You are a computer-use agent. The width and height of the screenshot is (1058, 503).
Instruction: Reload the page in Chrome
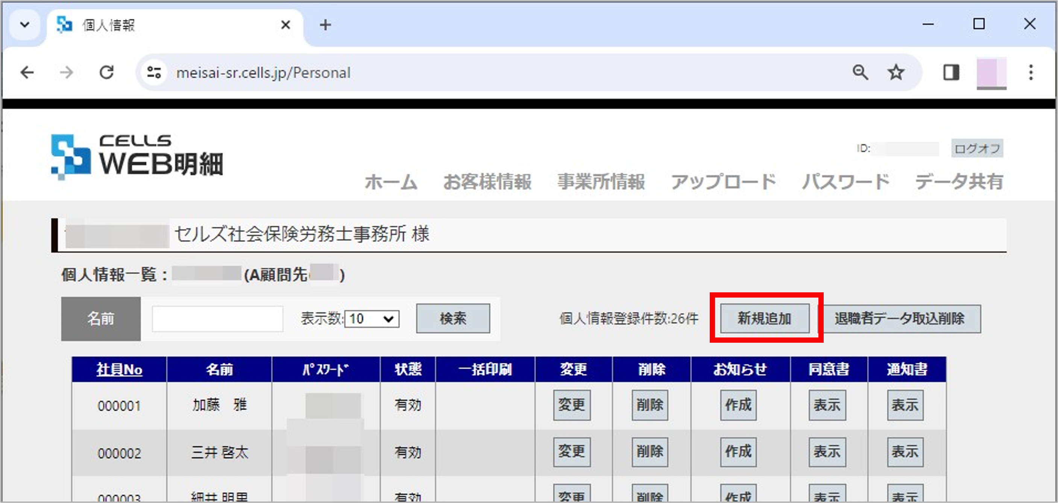[107, 72]
